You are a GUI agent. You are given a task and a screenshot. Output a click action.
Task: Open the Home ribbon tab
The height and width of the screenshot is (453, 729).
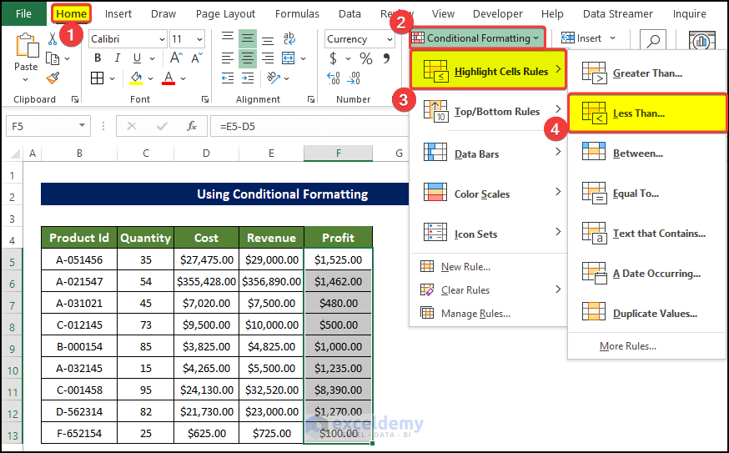(71, 13)
